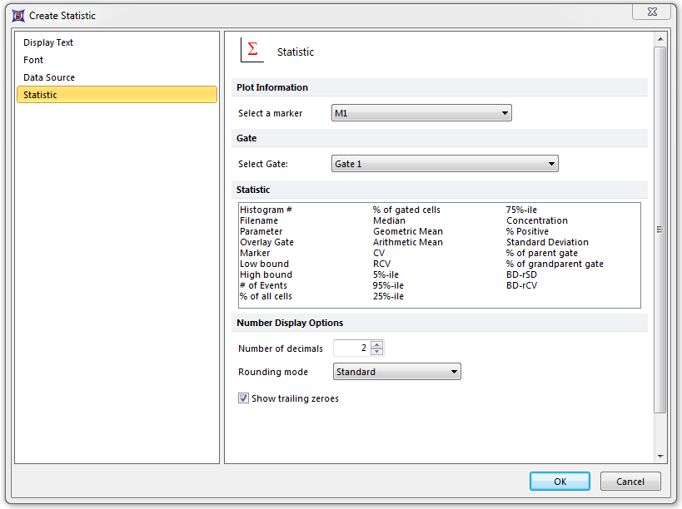Select the Median statistic
Image resolution: width=682 pixels, height=509 pixels.
[x=389, y=220]
